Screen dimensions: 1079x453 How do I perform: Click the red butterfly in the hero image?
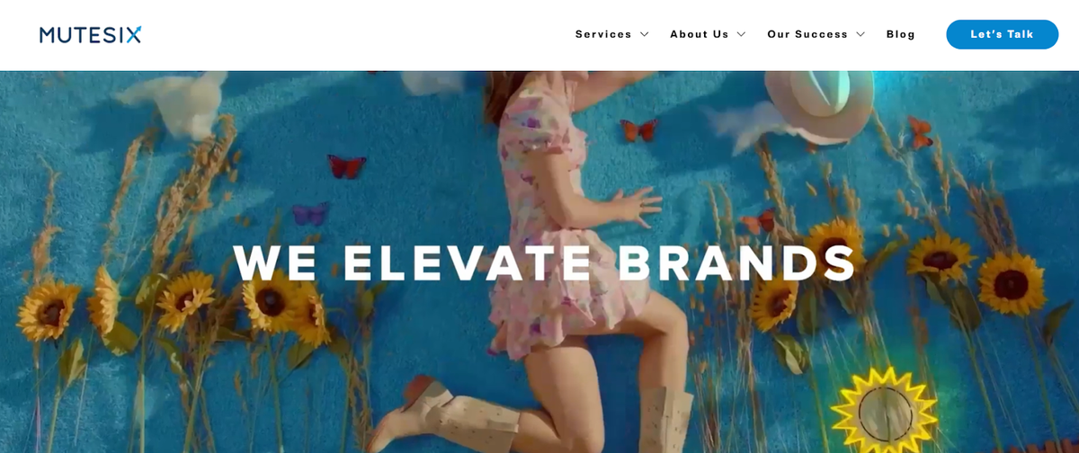click(347, 166)
